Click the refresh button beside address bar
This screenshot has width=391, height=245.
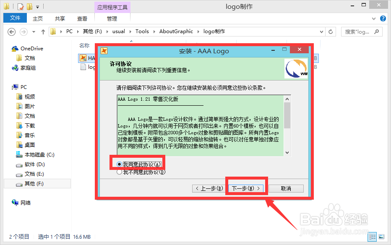coord(331,31)
